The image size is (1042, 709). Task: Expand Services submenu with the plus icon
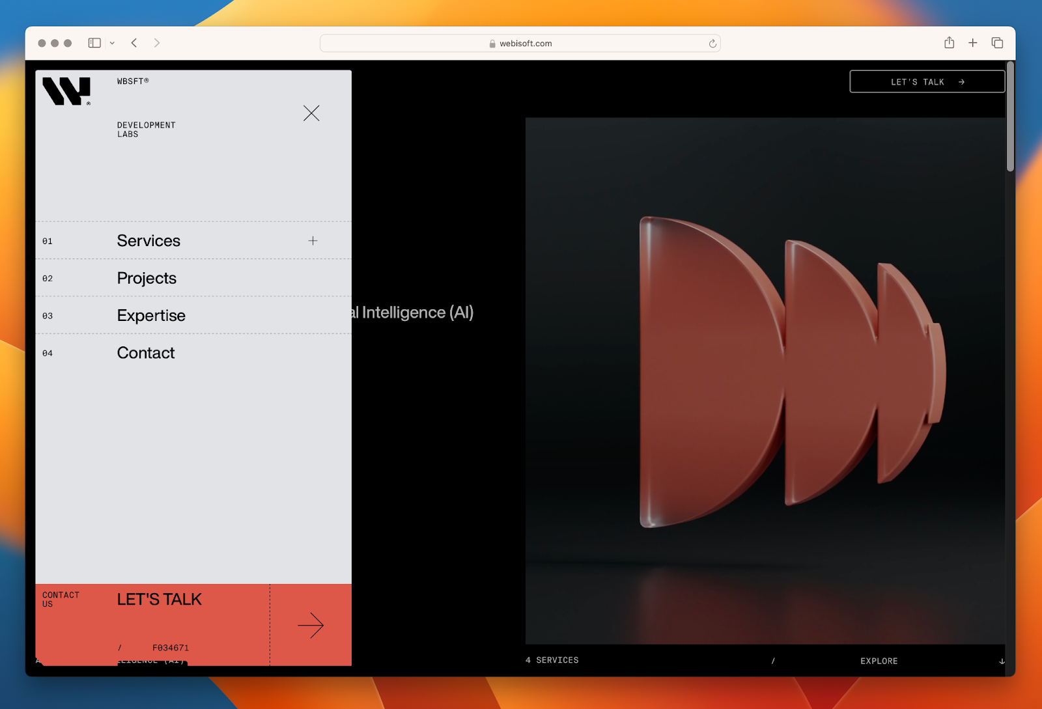click(313, 241)
